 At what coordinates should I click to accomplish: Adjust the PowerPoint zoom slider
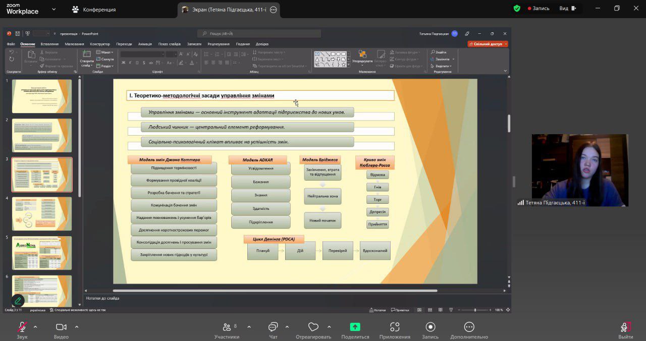pos(475,310)
